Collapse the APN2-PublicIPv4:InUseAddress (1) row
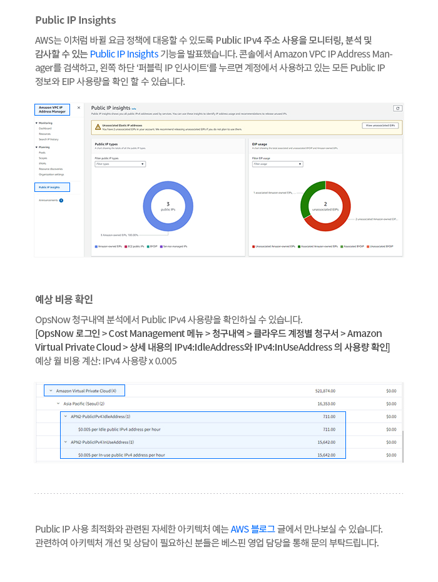 [66, 442]
